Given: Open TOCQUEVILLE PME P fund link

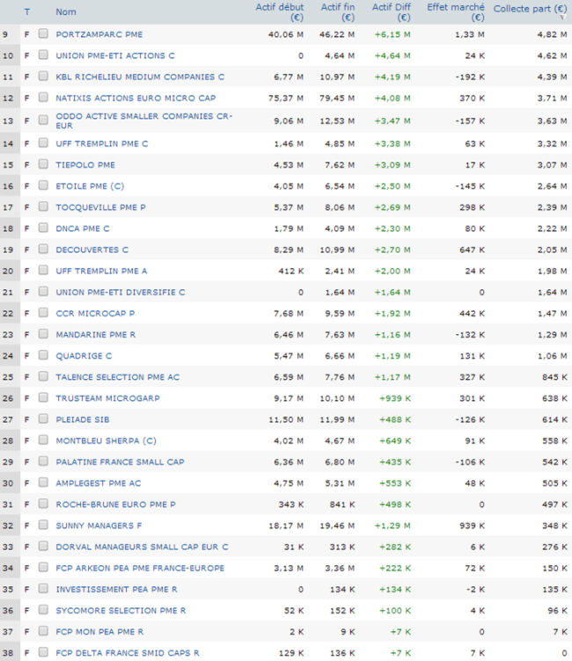Looking at the screenshot, I should 100,207.
